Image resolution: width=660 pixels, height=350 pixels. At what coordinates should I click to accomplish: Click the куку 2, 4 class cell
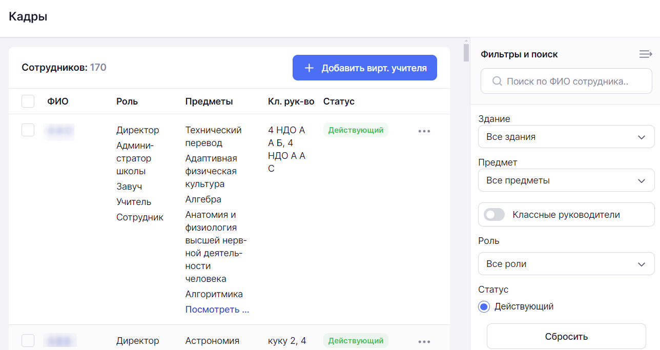[287, 341]
